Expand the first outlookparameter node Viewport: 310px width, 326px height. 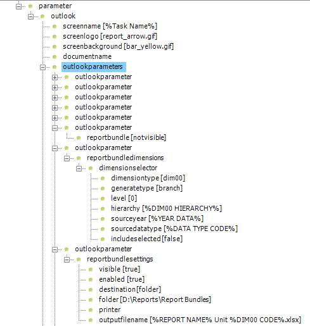click(x=55, y=77)
